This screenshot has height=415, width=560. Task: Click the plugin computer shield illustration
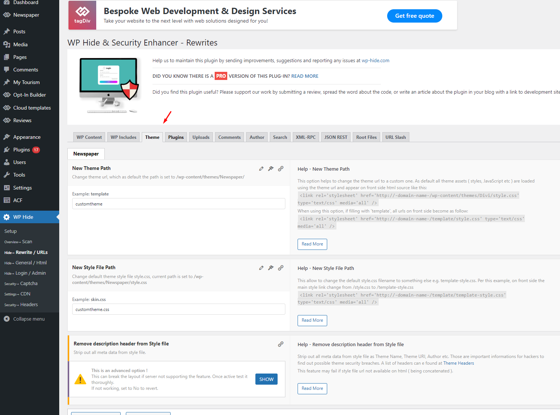(x=110, y=85)
